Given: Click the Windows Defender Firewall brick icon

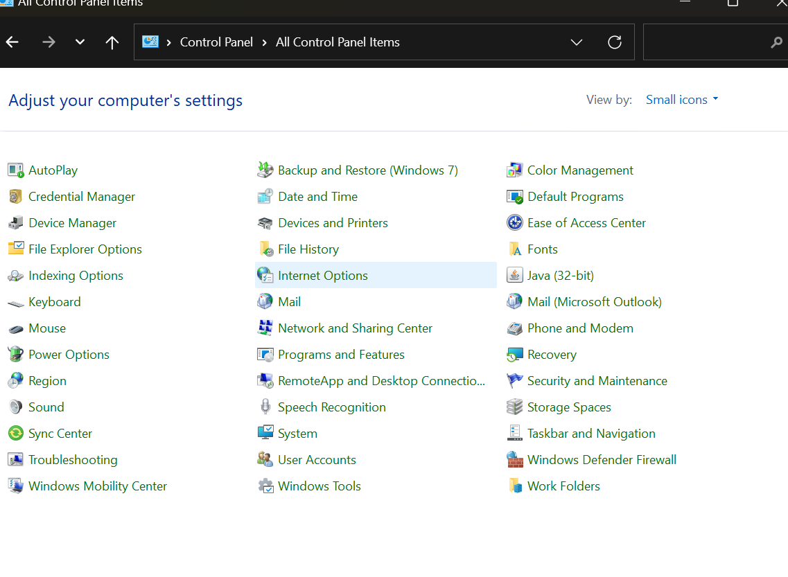Looking at the screenshot, I should tap(515, 459).
